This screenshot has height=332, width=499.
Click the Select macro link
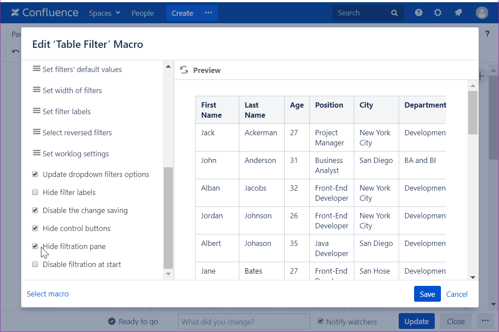[48, 294]
